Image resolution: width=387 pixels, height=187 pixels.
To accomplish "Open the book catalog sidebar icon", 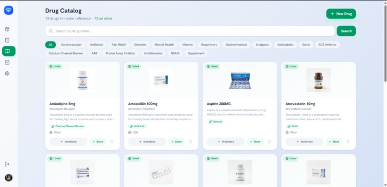I will (9, 51).
